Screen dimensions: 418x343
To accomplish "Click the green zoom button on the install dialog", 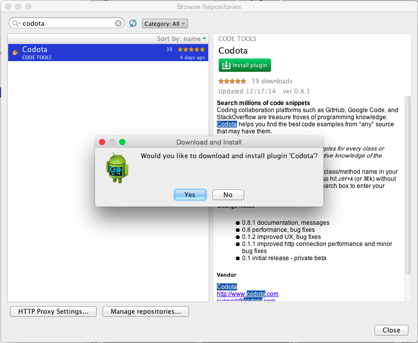I will click(x=122, y=142).
